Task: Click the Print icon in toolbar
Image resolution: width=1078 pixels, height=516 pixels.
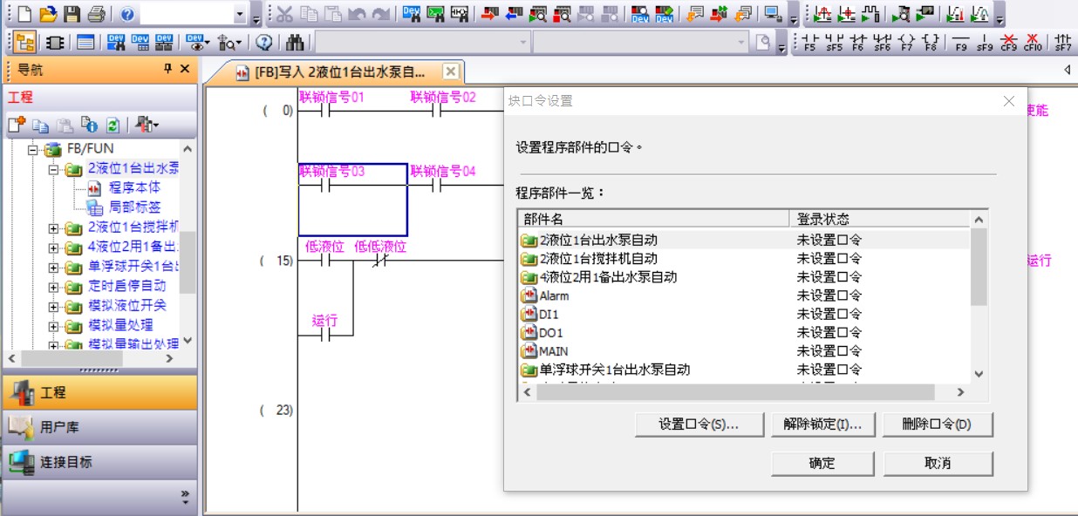Action: tap(96, 14)
